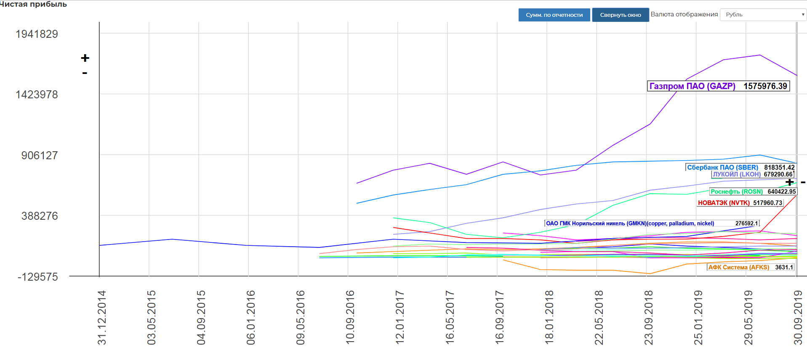
Task: Click the 12.01.2017 date label
Action: coord(400,318)
